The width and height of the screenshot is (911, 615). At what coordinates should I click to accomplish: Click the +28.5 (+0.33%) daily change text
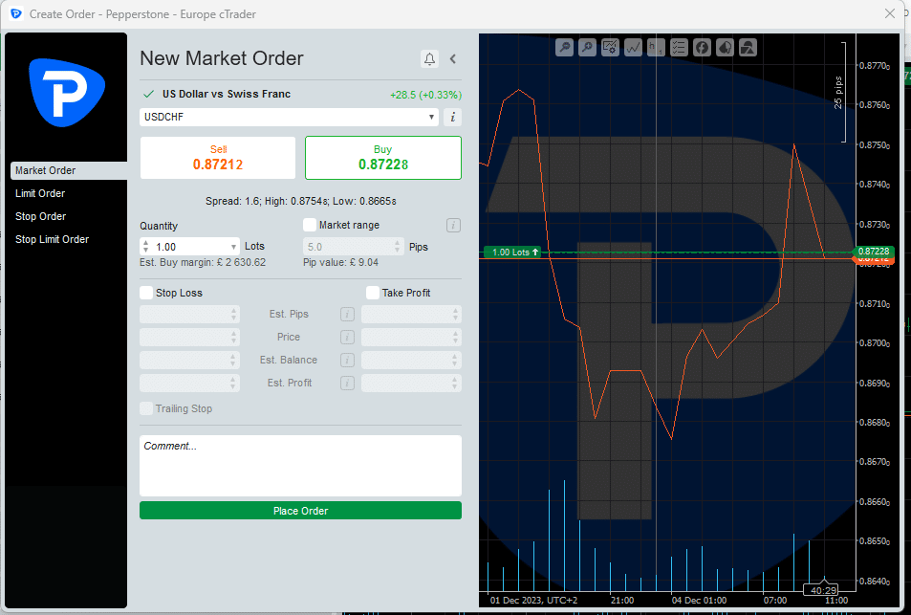(x=426, y=95)
